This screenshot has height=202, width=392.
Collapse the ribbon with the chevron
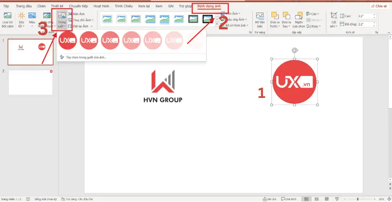[x=388, y=32]
